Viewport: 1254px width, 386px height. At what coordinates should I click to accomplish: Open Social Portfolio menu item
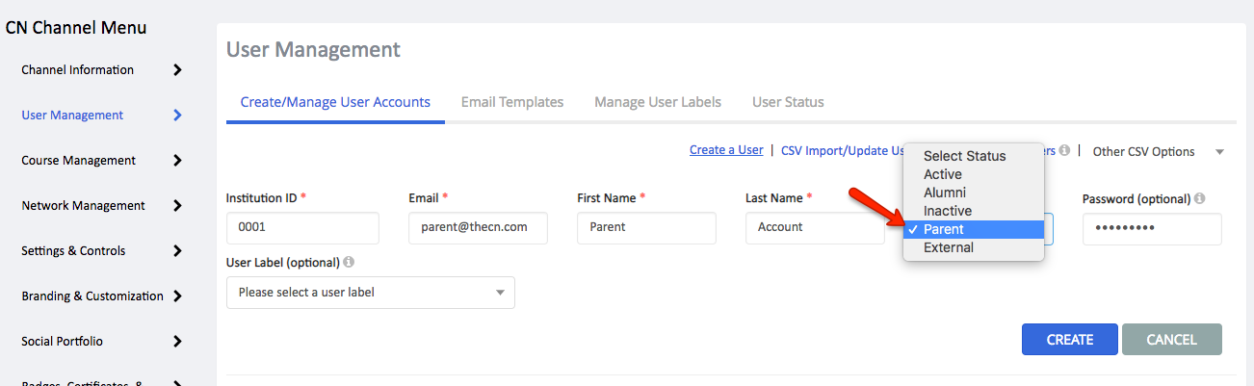pos(62,341)
